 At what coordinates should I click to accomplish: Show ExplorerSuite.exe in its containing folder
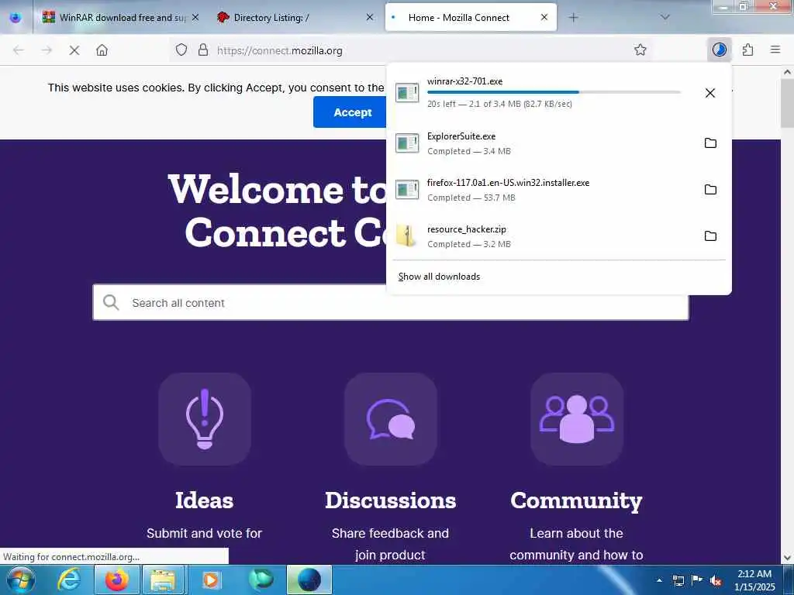click(x=710, y=143)
